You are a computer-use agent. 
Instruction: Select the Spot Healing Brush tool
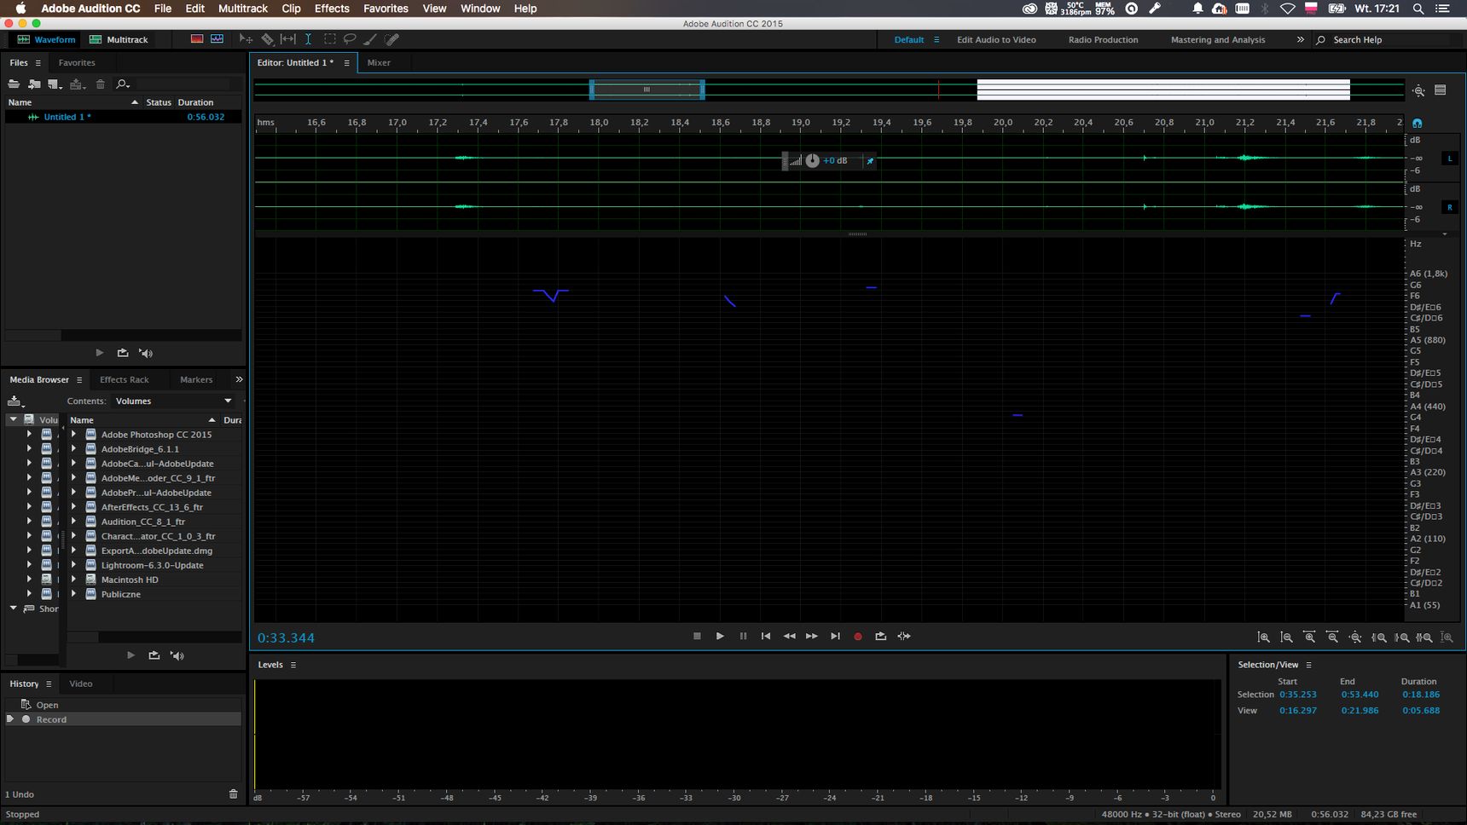pos(391,39)
